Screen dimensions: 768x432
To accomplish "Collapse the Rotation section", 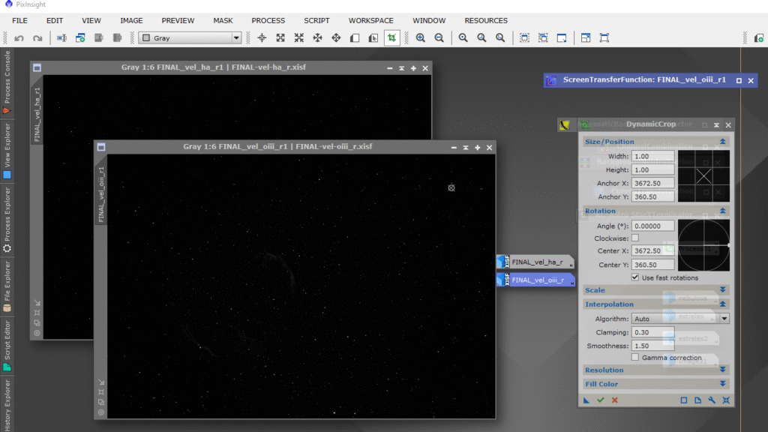I will [x=722, y=211].
